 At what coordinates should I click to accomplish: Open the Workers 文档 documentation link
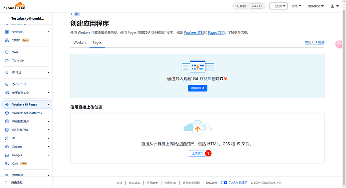194,33
